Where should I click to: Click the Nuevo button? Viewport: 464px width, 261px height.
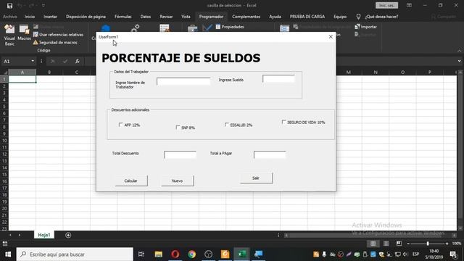click(x=177, y=181)
